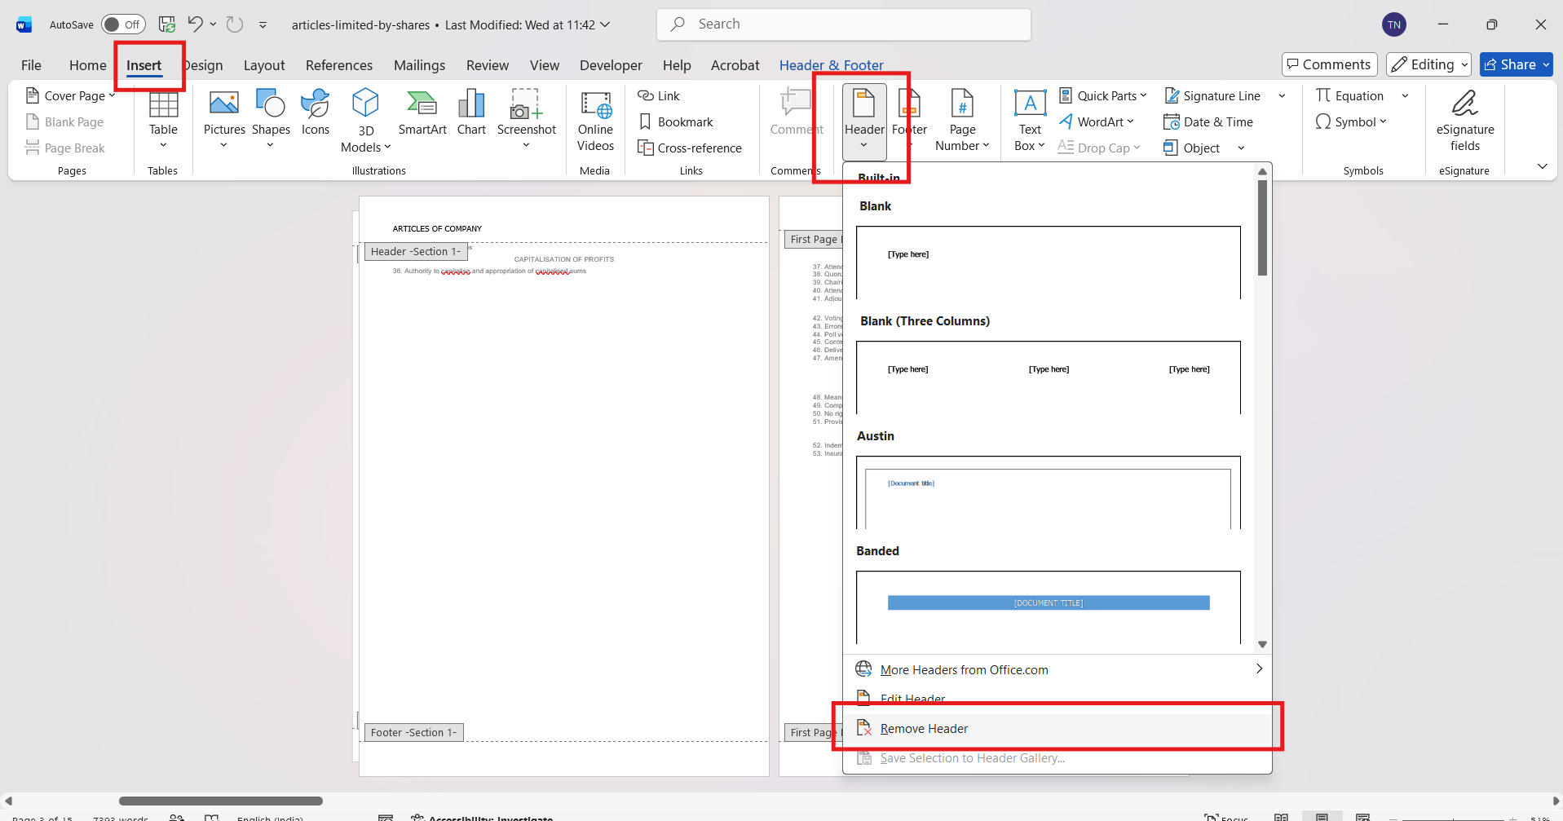
Task: Insert eSignature fields
Action: click(x=1465, y=121)
